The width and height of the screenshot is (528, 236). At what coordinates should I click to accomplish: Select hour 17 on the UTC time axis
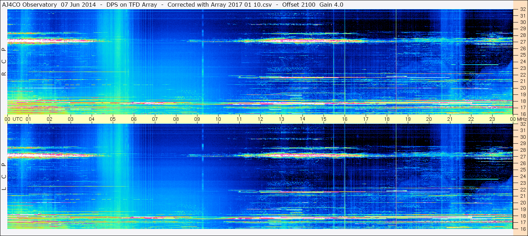[366, 119]
